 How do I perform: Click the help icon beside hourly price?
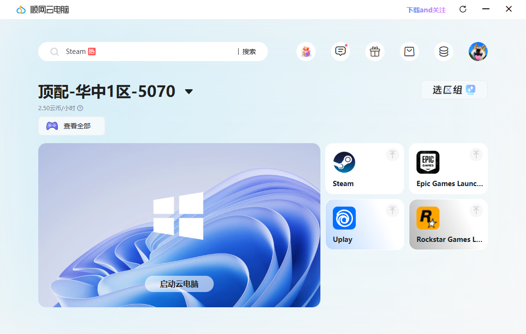(80, 108)
